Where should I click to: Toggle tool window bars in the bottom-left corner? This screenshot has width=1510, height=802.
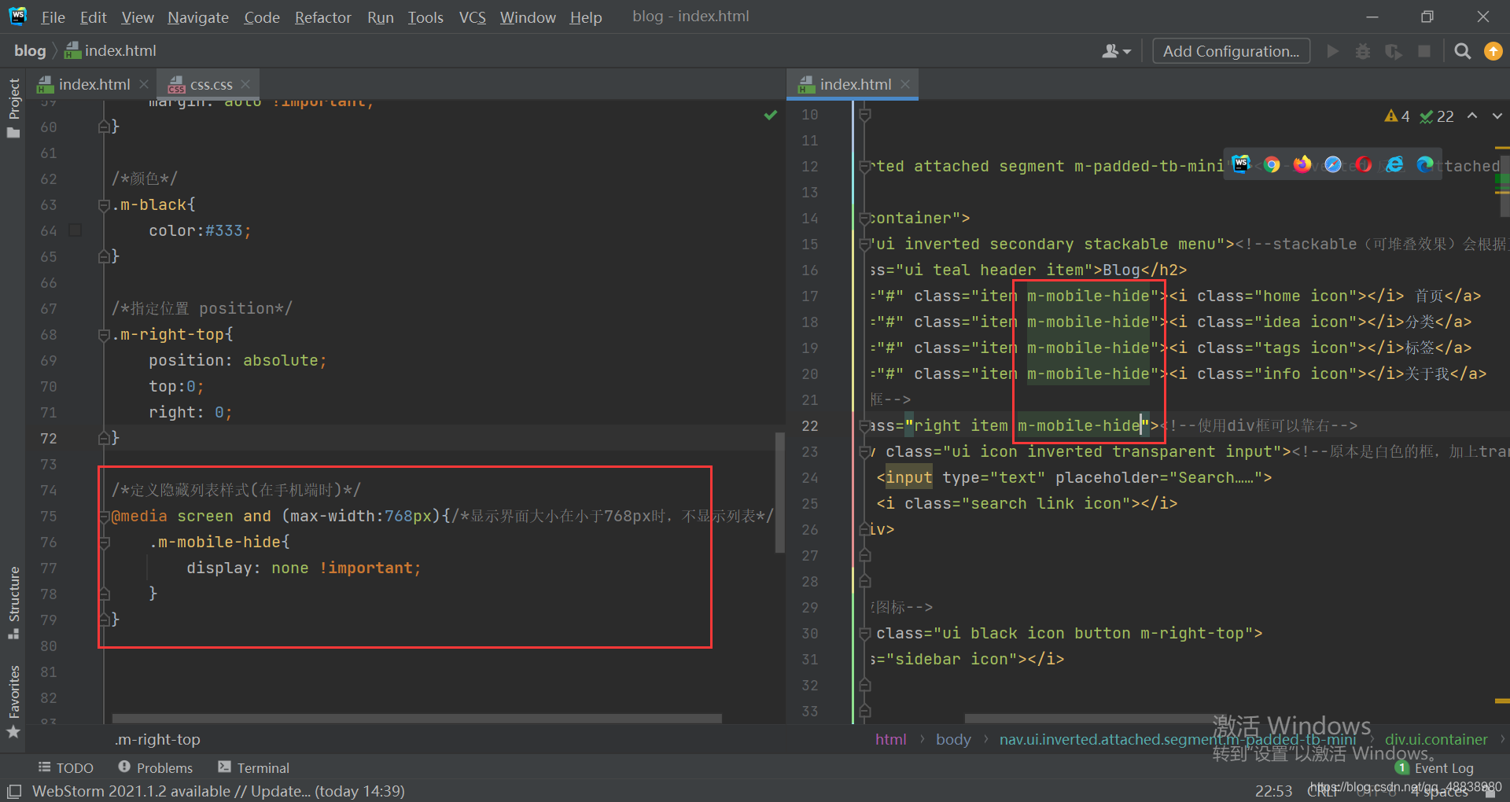coord(14,791)
